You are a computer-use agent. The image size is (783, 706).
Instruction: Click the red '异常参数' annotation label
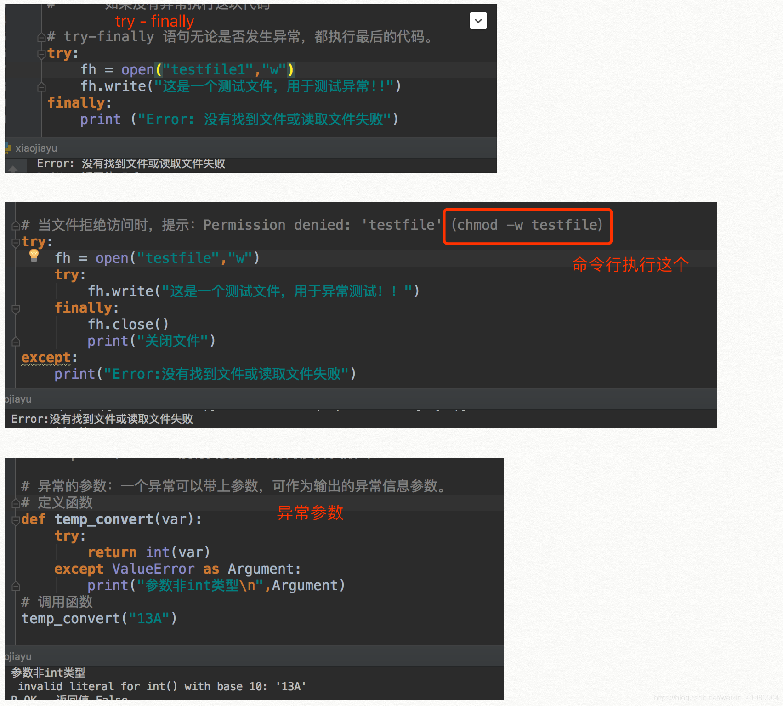(x=310, y=512)
